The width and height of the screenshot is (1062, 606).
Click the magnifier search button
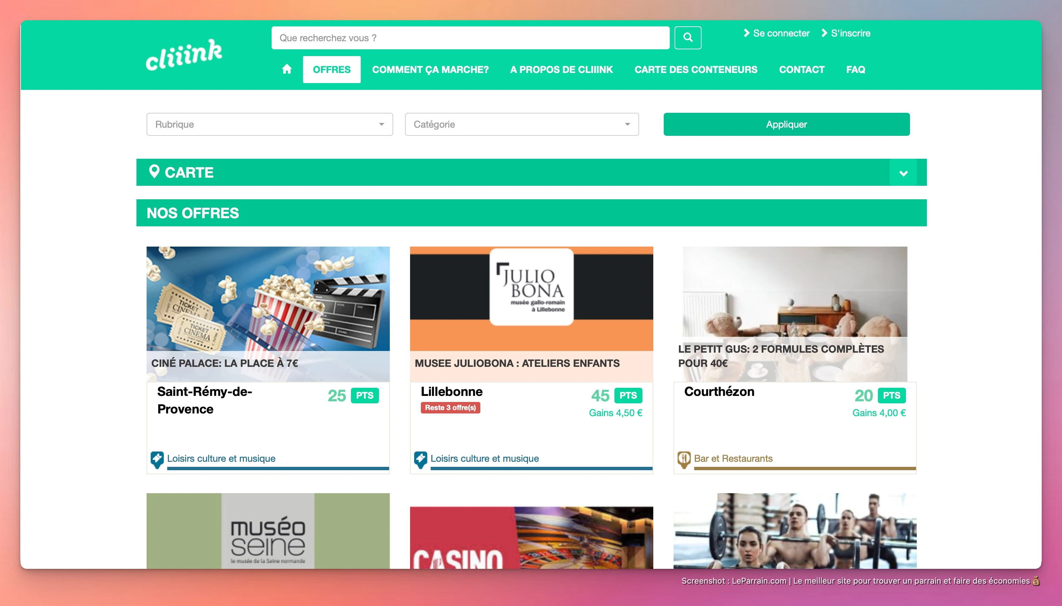[687, 37]
